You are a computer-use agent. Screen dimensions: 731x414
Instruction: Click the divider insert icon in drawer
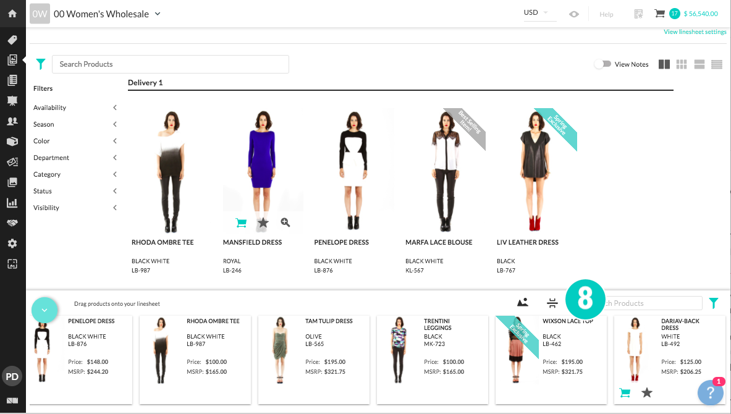[552, 303]
